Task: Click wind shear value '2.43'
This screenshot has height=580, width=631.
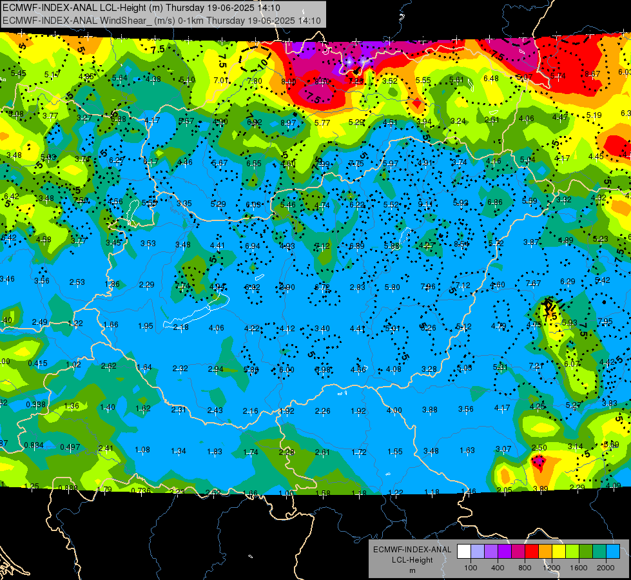Action: [x=215, y=410]
